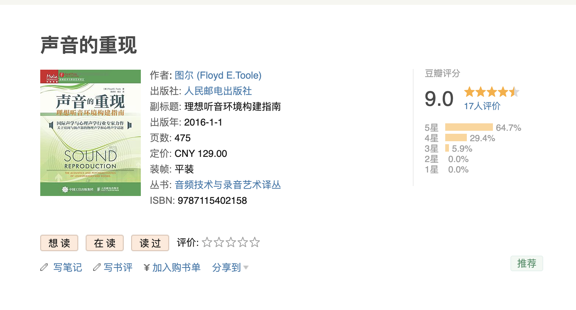Click the pencil icon beside 写书评
The width and height of the screenshot is (576, 310).
coord(98,267)
